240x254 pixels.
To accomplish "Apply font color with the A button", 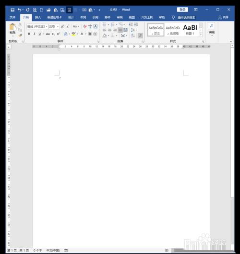I will click(82, 34).
